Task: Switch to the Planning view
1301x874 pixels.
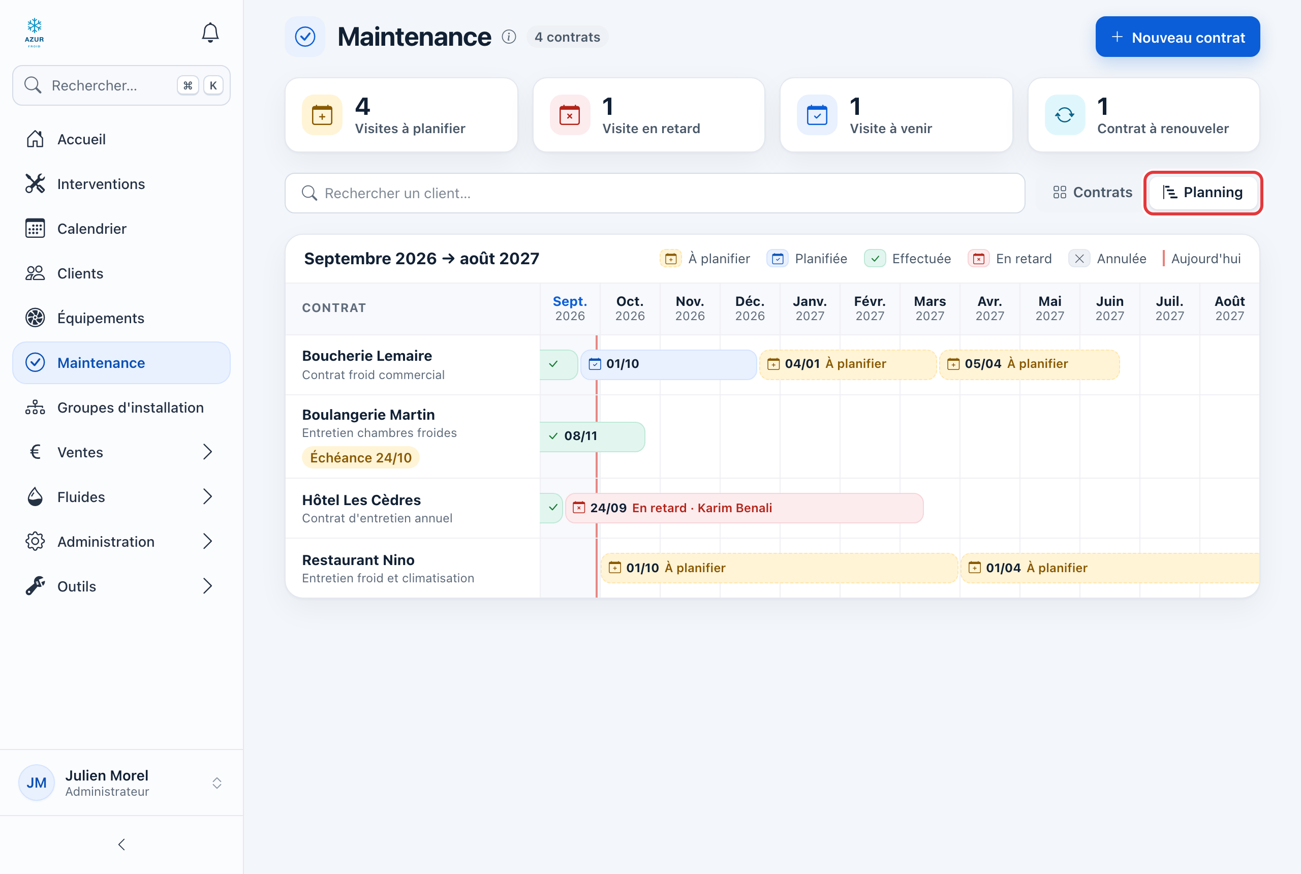Action: click(x=1203, y=192)
